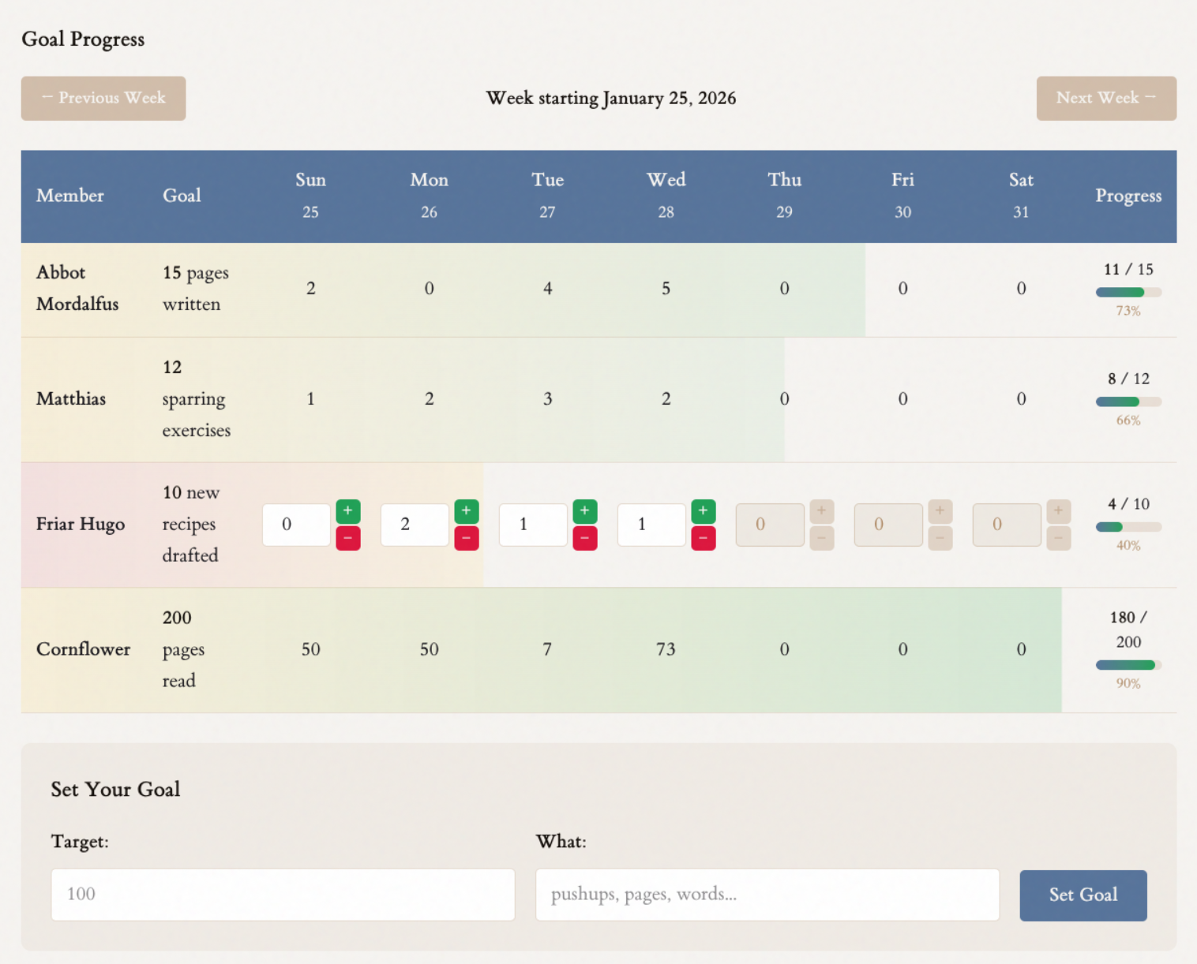This screenshot has height=964, width=1197.
Task: Go to the Next Week
Action: tap(1105, 98)
